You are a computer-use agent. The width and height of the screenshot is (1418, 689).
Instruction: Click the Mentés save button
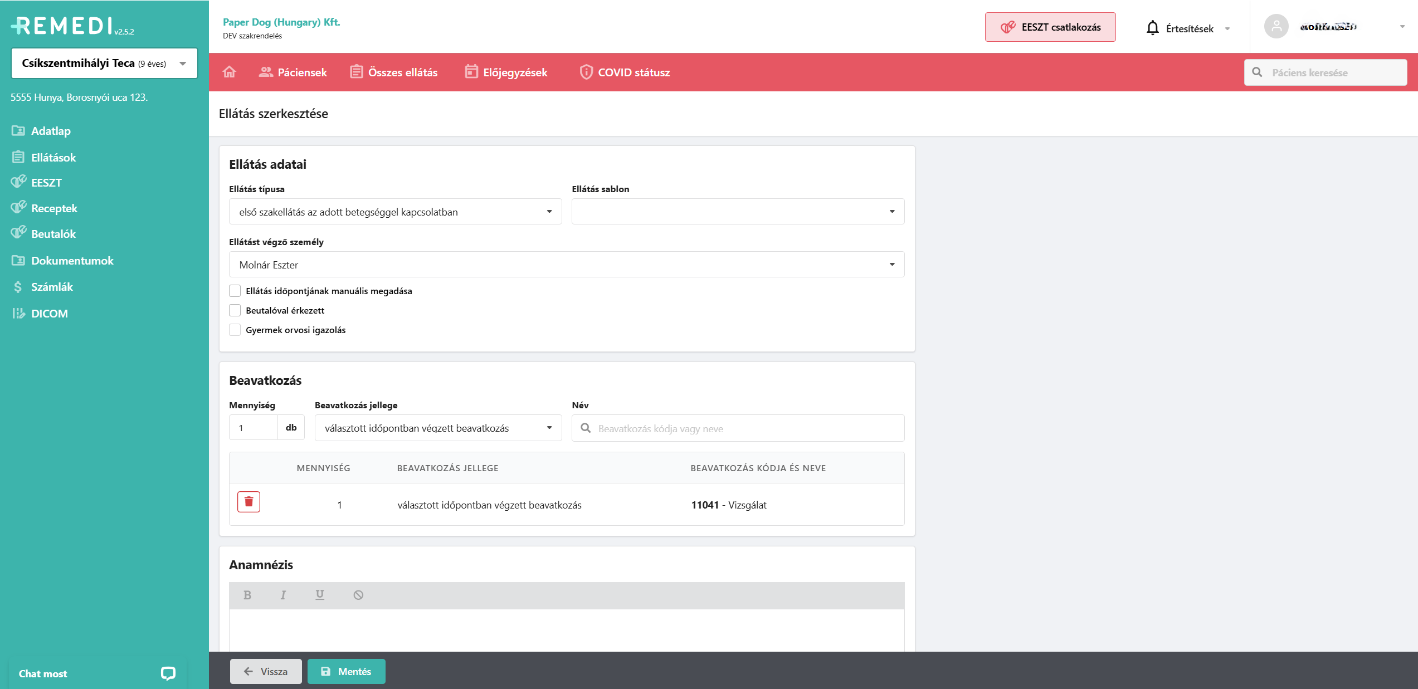(346, 671)
